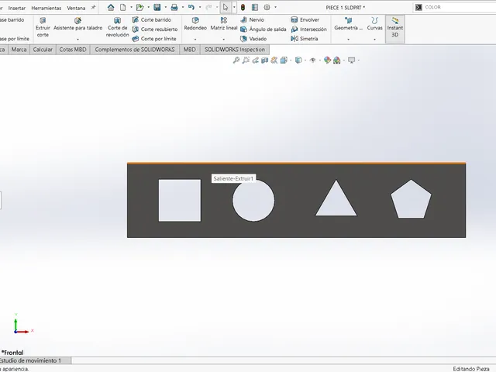Toggle Instant 3D mode
Screen dimensions: 496x372
[x=395, y=28]
